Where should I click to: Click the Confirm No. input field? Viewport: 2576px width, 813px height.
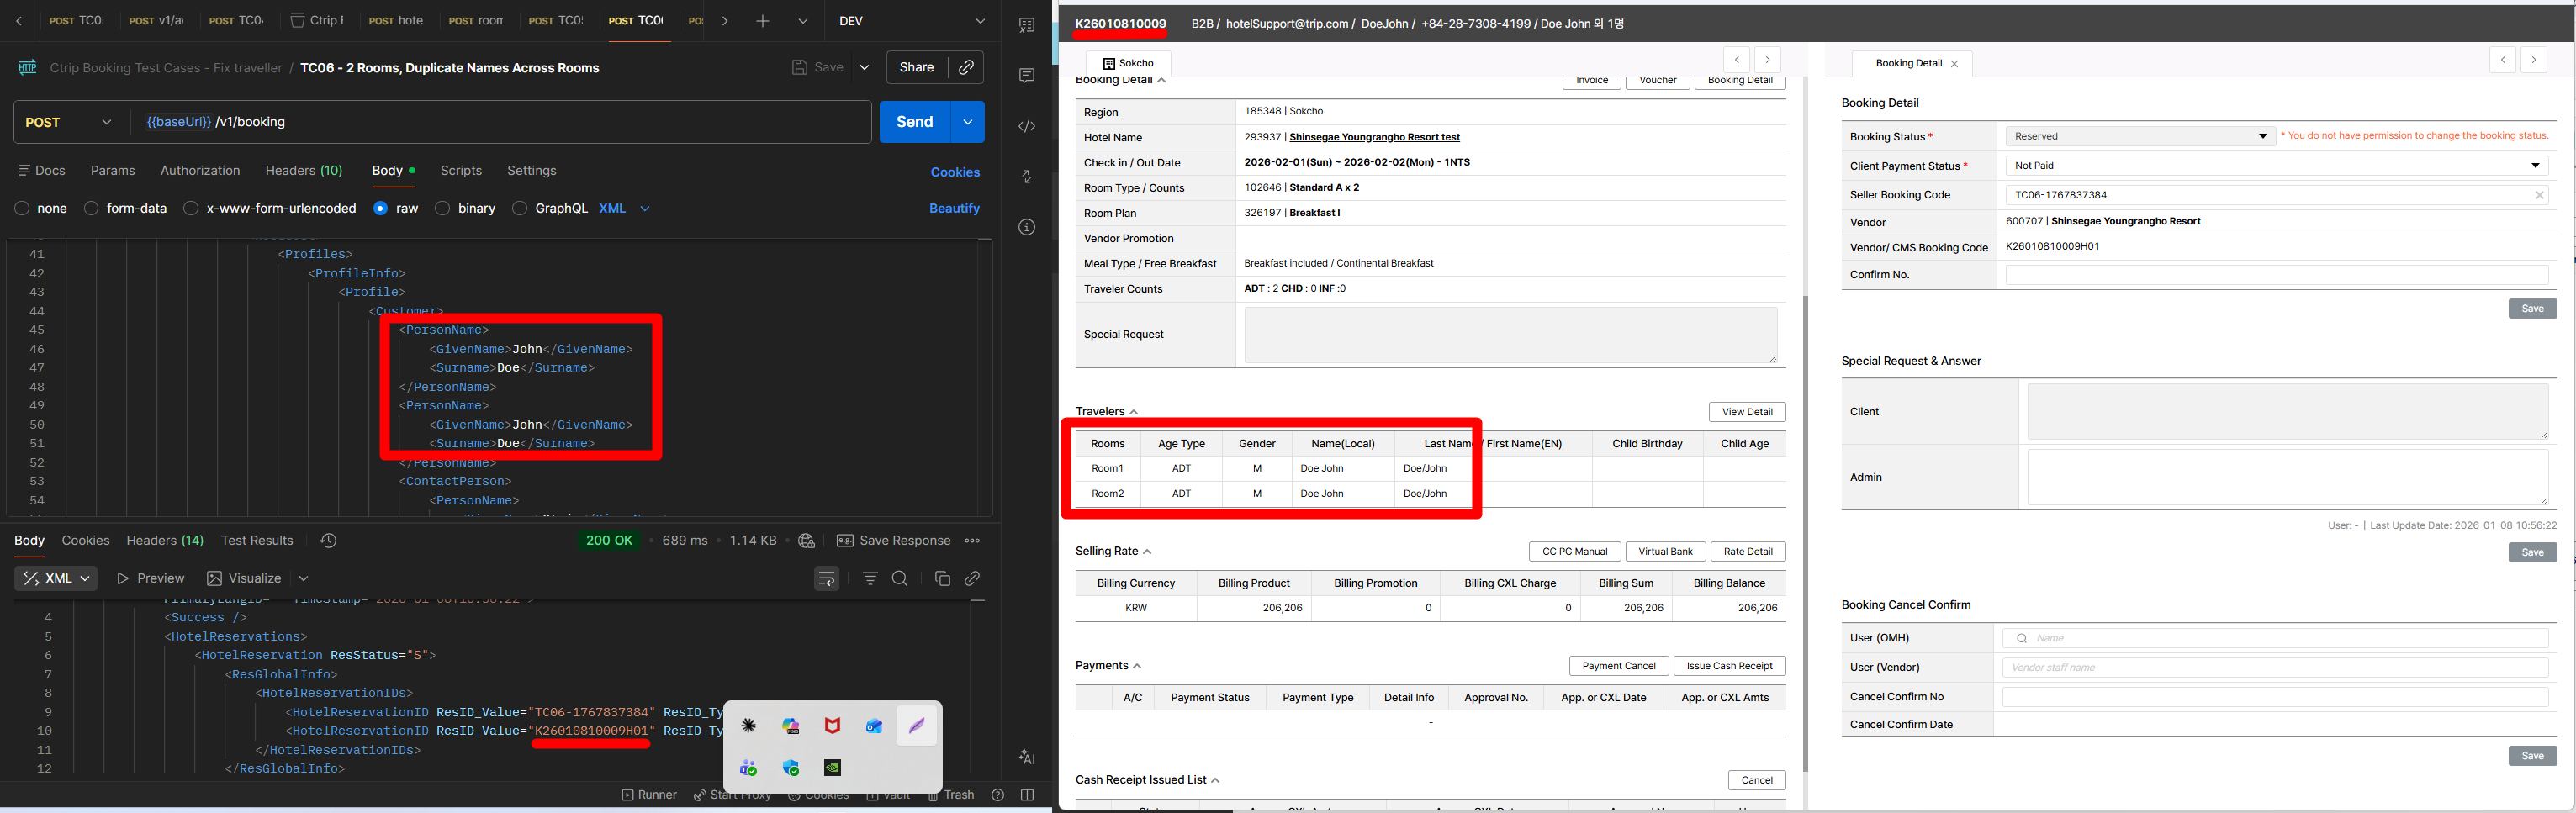pos(2276,275)
